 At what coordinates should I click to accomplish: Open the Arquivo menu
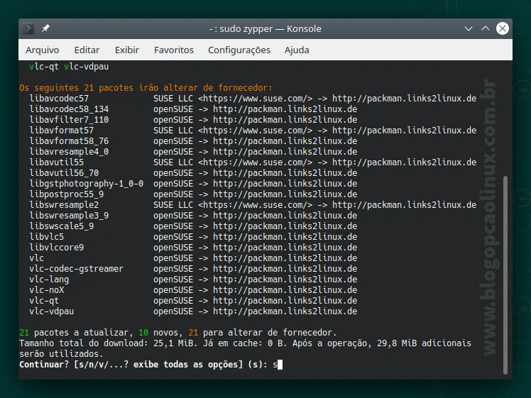(43, 50)
